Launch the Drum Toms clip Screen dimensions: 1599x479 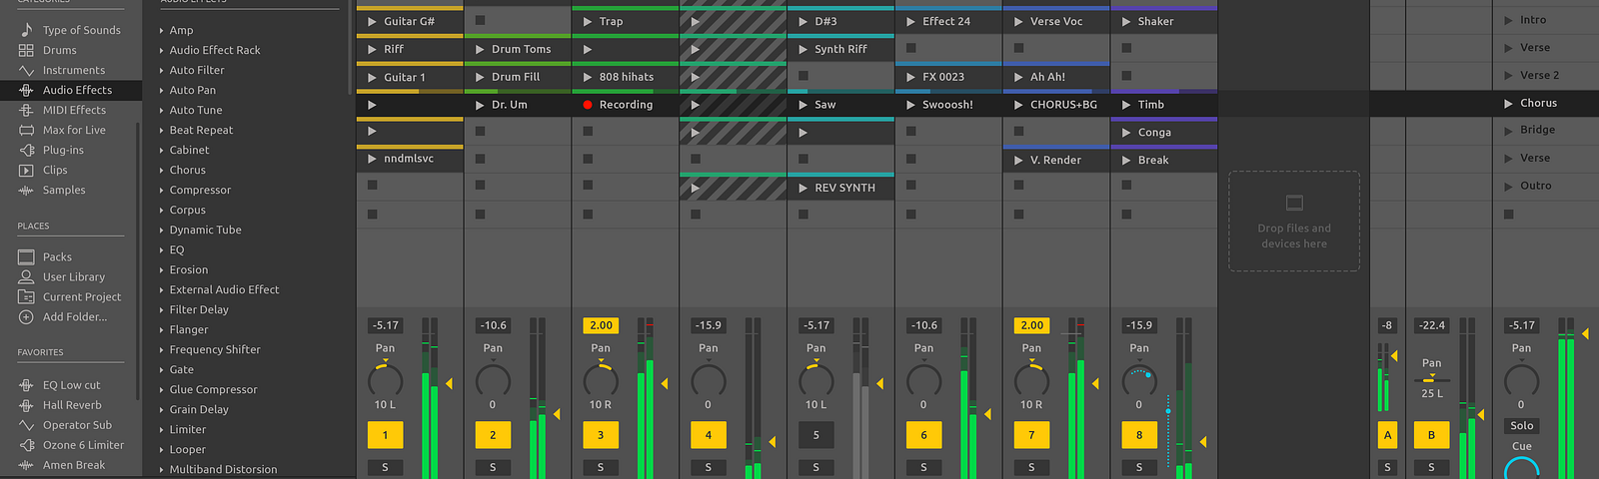click(480, 49)
